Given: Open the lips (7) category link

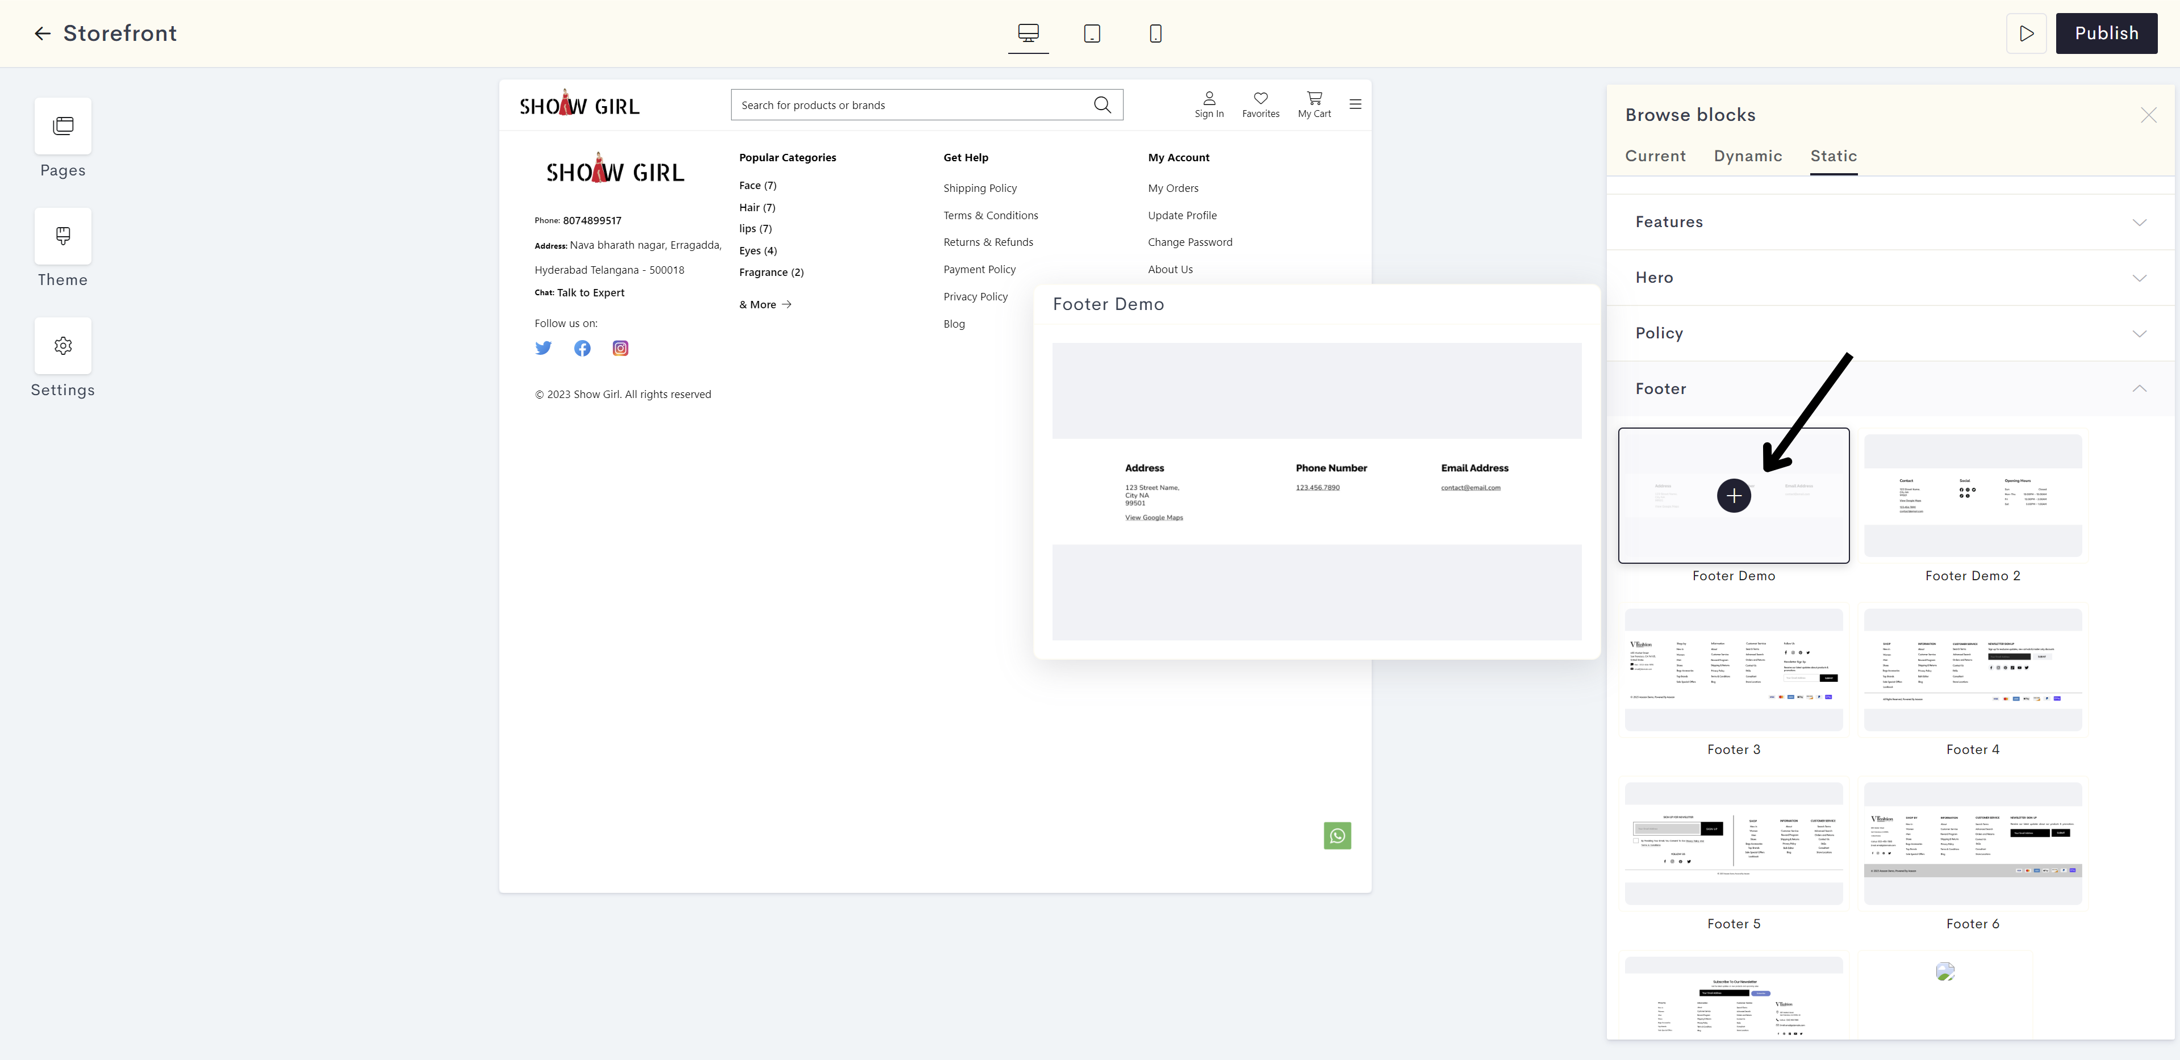Looking at the screenshot, I should [x=755, y=228].
